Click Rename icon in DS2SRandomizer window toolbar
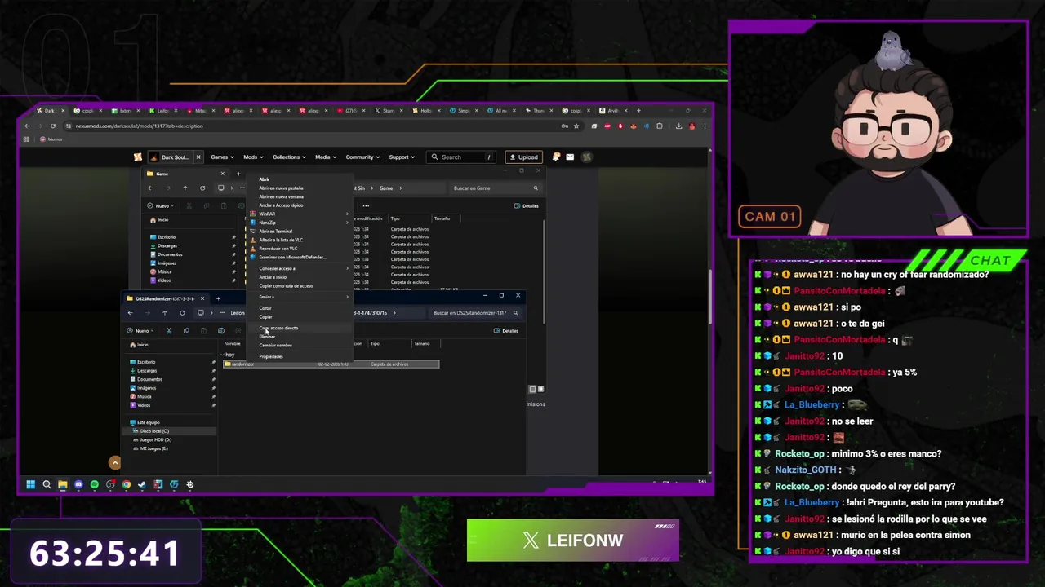 tap(221, 330)
